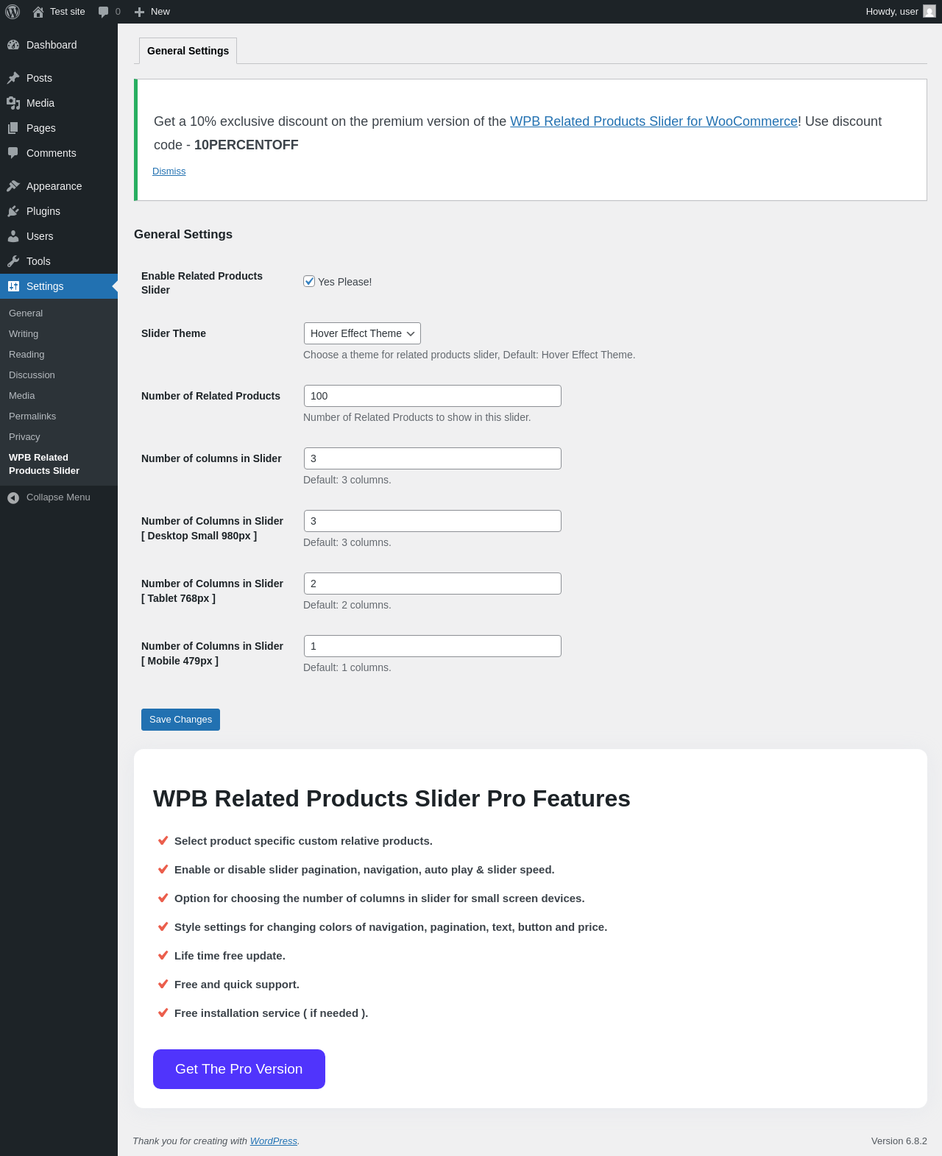Click the New label in admin bar
The width and height of the screenshot is (942, 1156).
click(160, 12)
